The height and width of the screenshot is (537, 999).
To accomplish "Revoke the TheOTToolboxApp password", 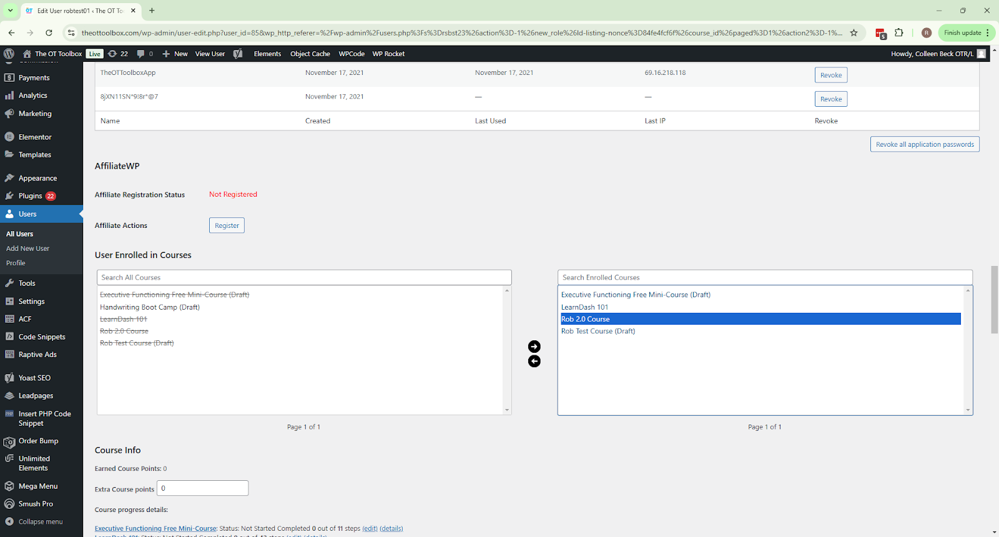I will coord(831,75).
